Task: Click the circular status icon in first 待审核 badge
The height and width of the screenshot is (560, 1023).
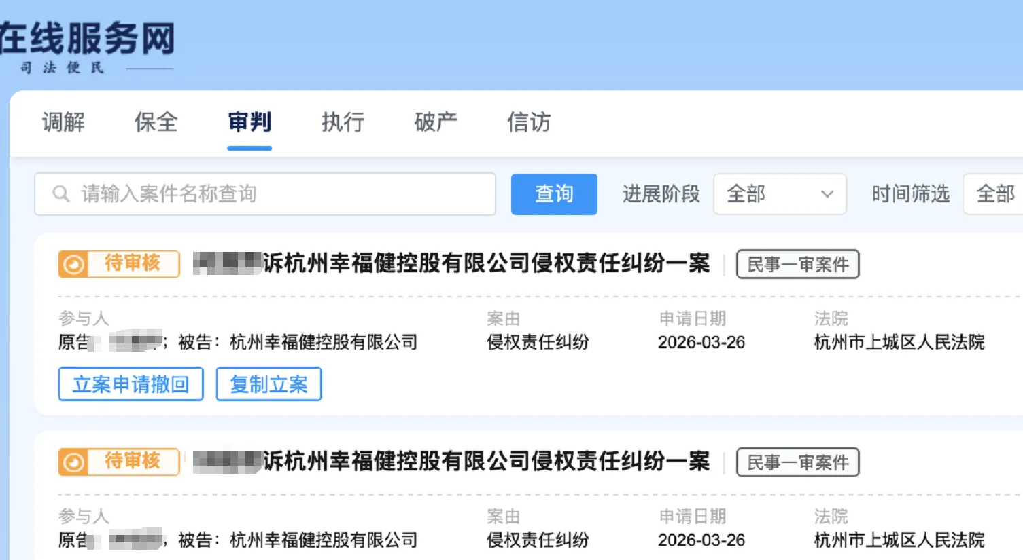Action: click(74, 264)
